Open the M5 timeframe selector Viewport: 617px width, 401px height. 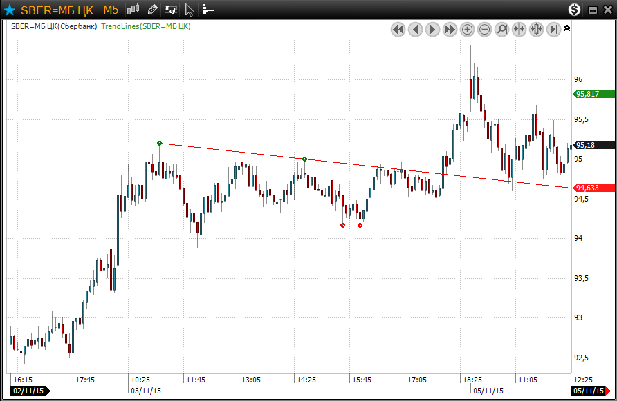[x=111, y=10]
